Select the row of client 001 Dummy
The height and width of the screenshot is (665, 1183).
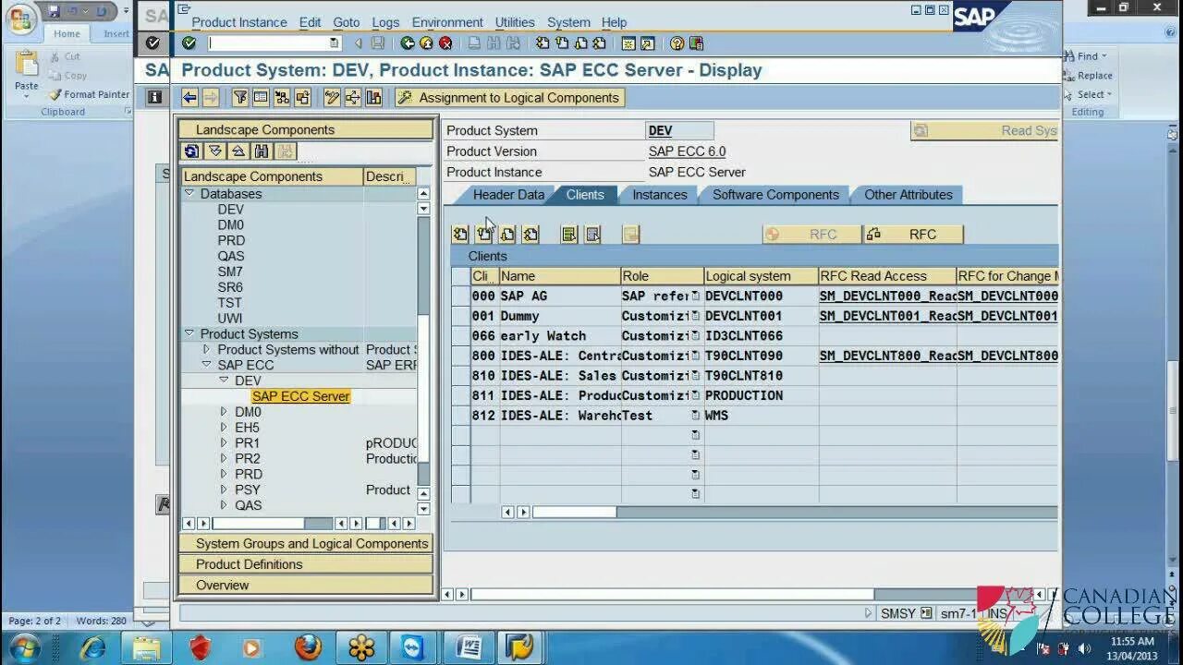pyautogui.click(x=460, y=316)
